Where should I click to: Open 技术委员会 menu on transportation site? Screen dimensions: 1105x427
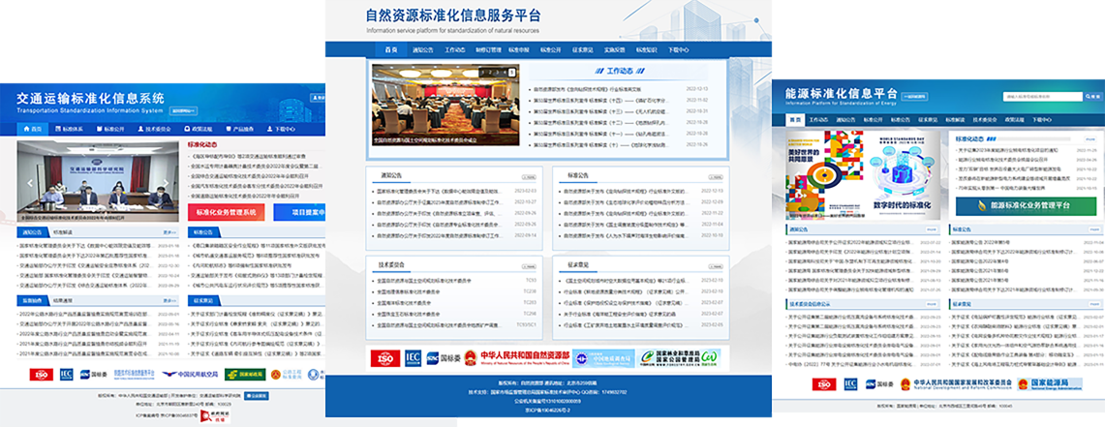pos(154,130)
